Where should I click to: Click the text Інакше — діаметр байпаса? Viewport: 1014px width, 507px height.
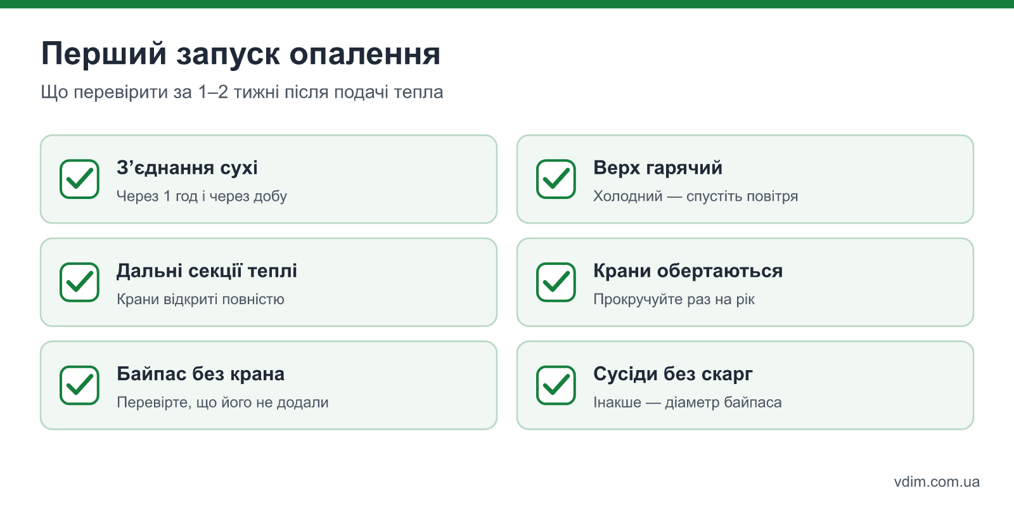pyautogui.click(x=687, y=402)
